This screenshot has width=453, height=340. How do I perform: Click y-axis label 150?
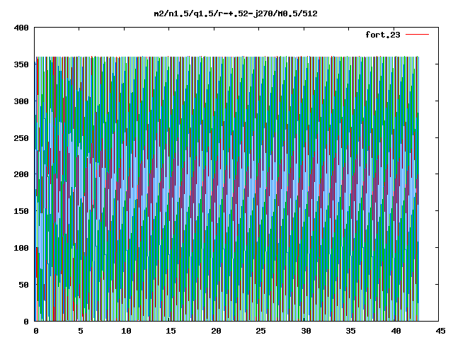21,211
